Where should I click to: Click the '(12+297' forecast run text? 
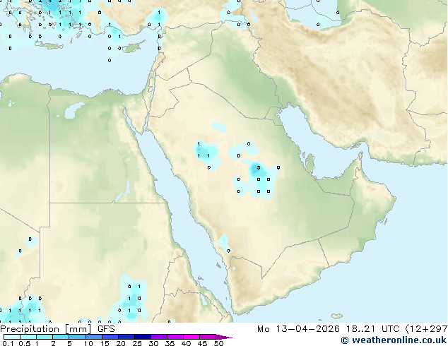coord(426,329)
